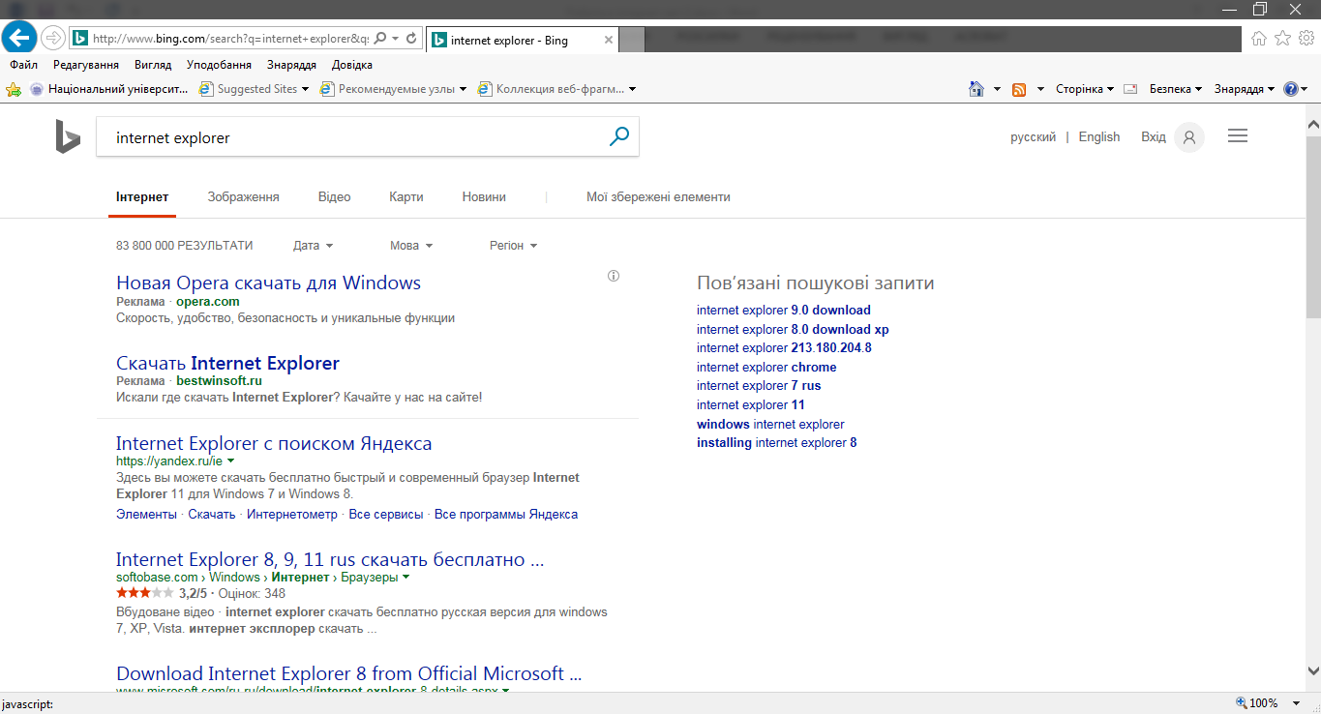Expand the Мова filter dropdown
The image size is (1321, 714).
tap(411, 246)
